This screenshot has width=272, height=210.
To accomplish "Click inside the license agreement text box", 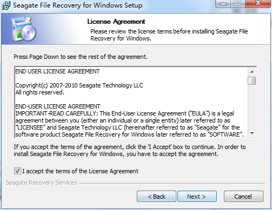I will (131, 102).
